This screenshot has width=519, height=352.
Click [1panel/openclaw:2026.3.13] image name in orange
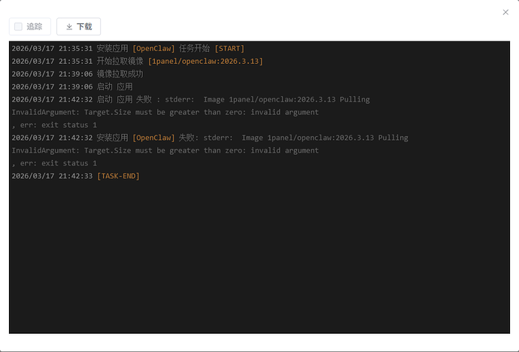click(205, 61)
